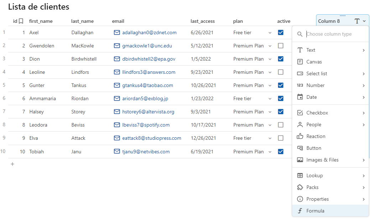Select the Number column type
The height and width of the screenshot is (220, 373).
[315, 85]
